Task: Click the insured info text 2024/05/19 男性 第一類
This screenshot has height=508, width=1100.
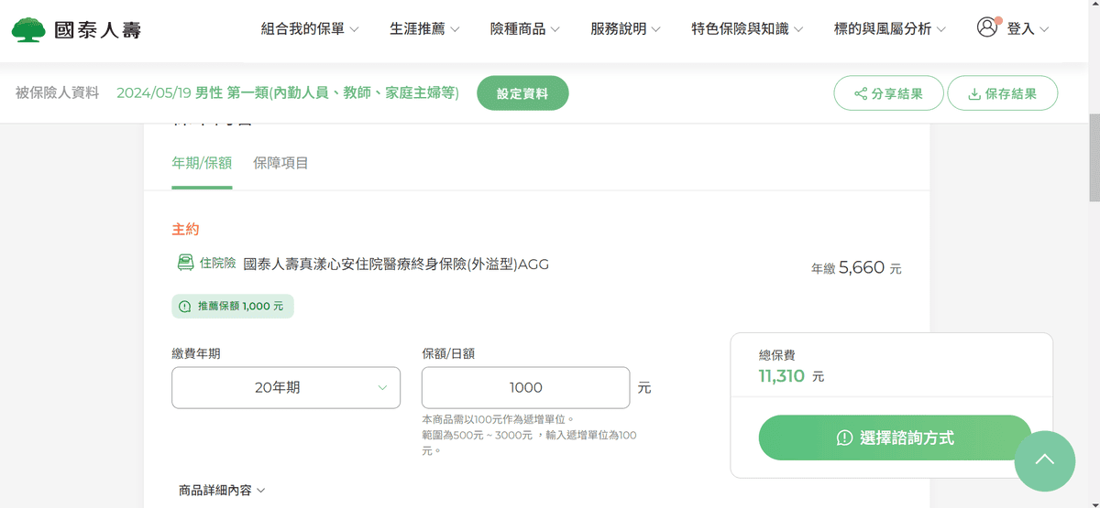Action: (x=288, y=93)
